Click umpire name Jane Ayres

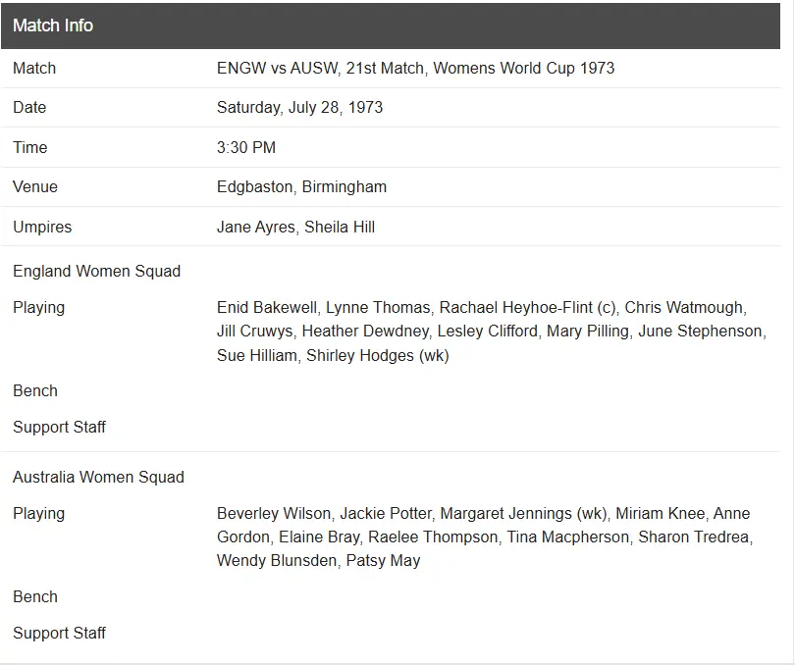click(255, 227)
